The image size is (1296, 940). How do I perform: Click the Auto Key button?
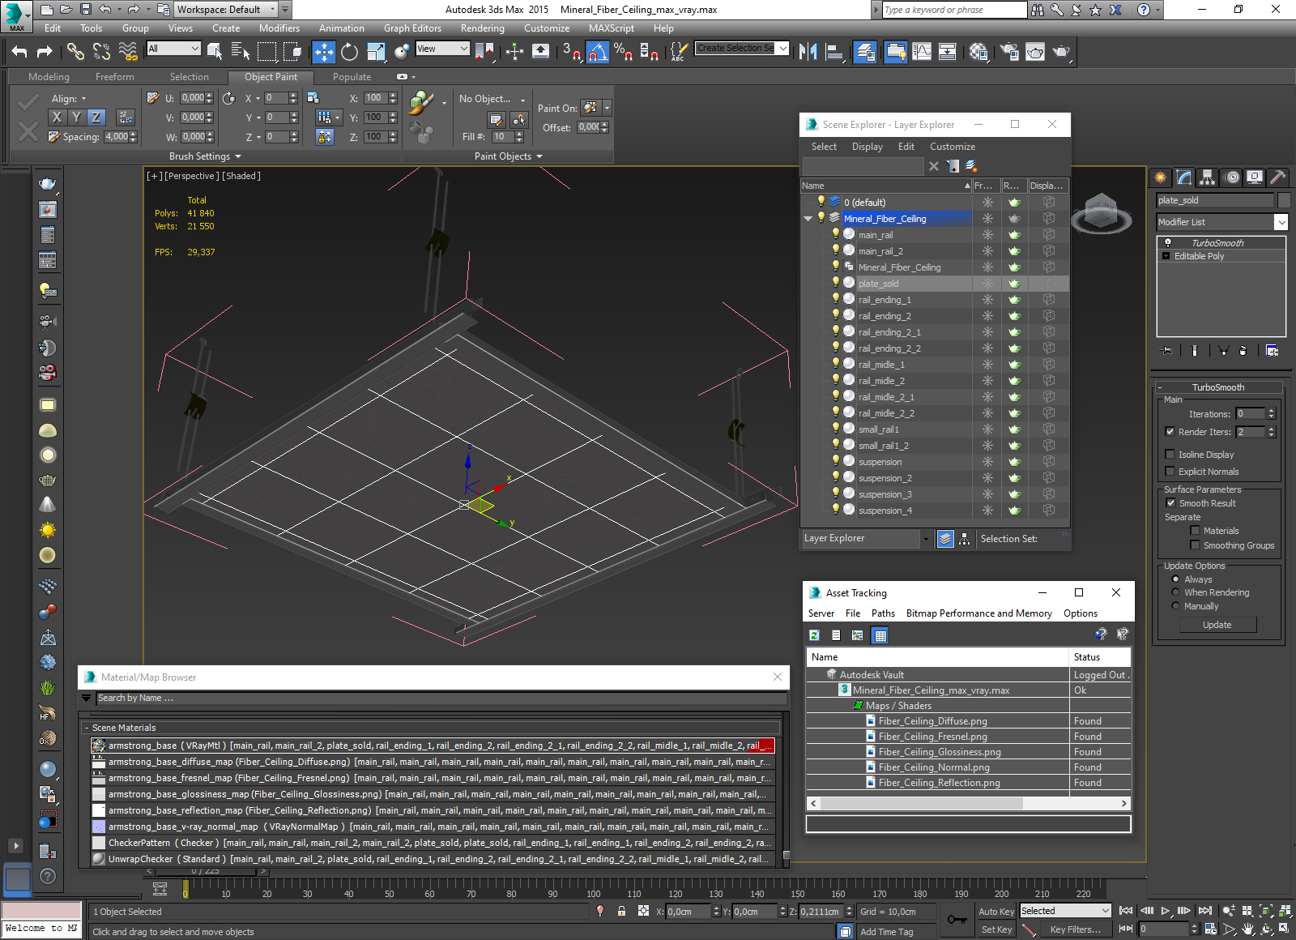[996, 912]
